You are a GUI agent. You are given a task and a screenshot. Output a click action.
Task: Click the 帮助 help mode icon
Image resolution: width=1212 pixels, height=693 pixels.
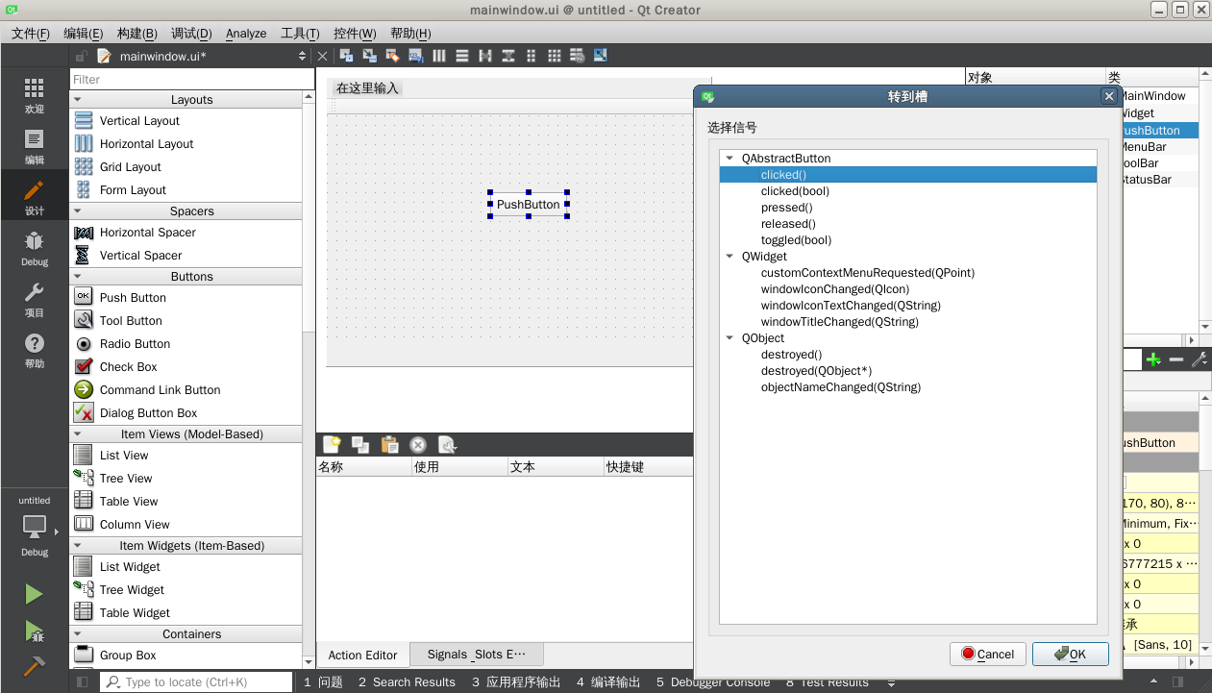[34, 350]
